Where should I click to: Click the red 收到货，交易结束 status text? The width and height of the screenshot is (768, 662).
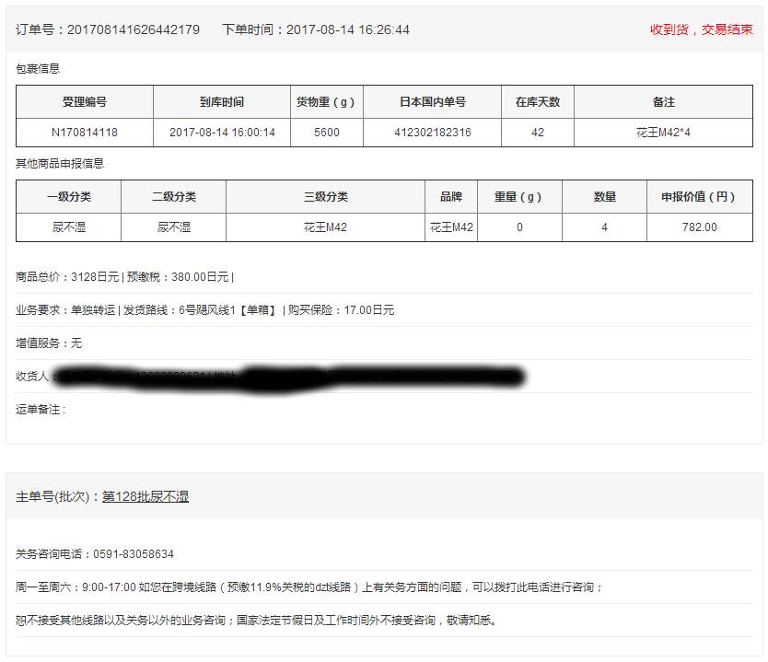tap(701, 29)
